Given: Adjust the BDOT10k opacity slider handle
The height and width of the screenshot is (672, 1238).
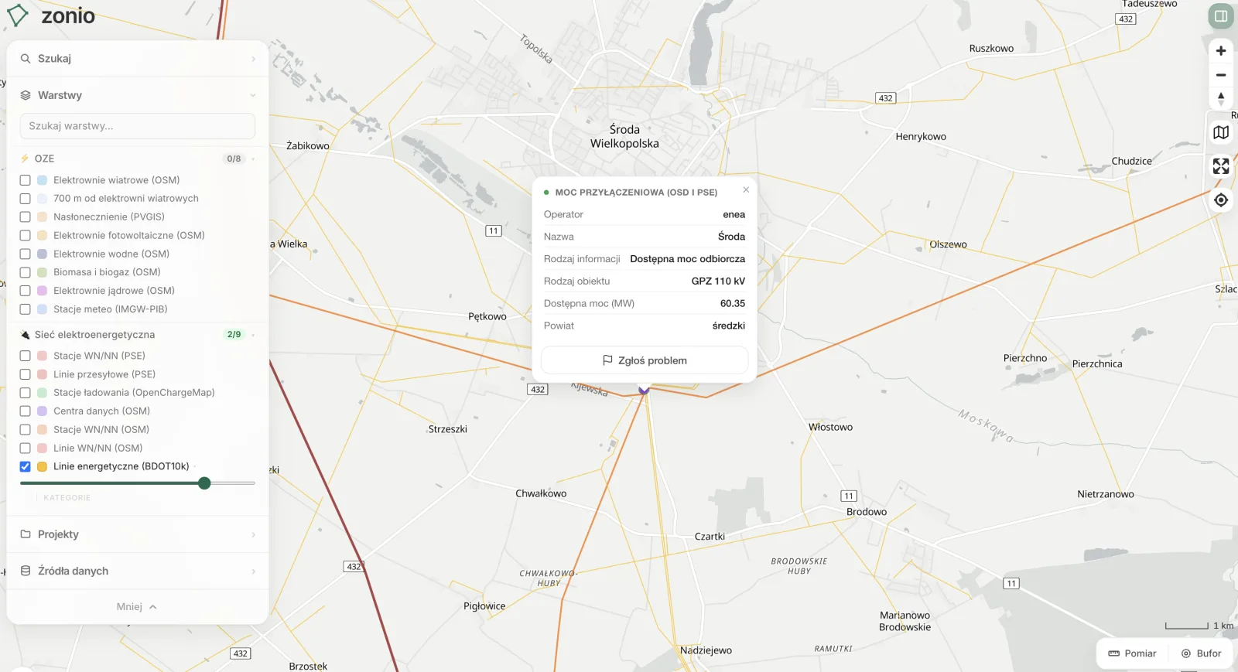Looking at the screenshot, I should tap(204, 483).
